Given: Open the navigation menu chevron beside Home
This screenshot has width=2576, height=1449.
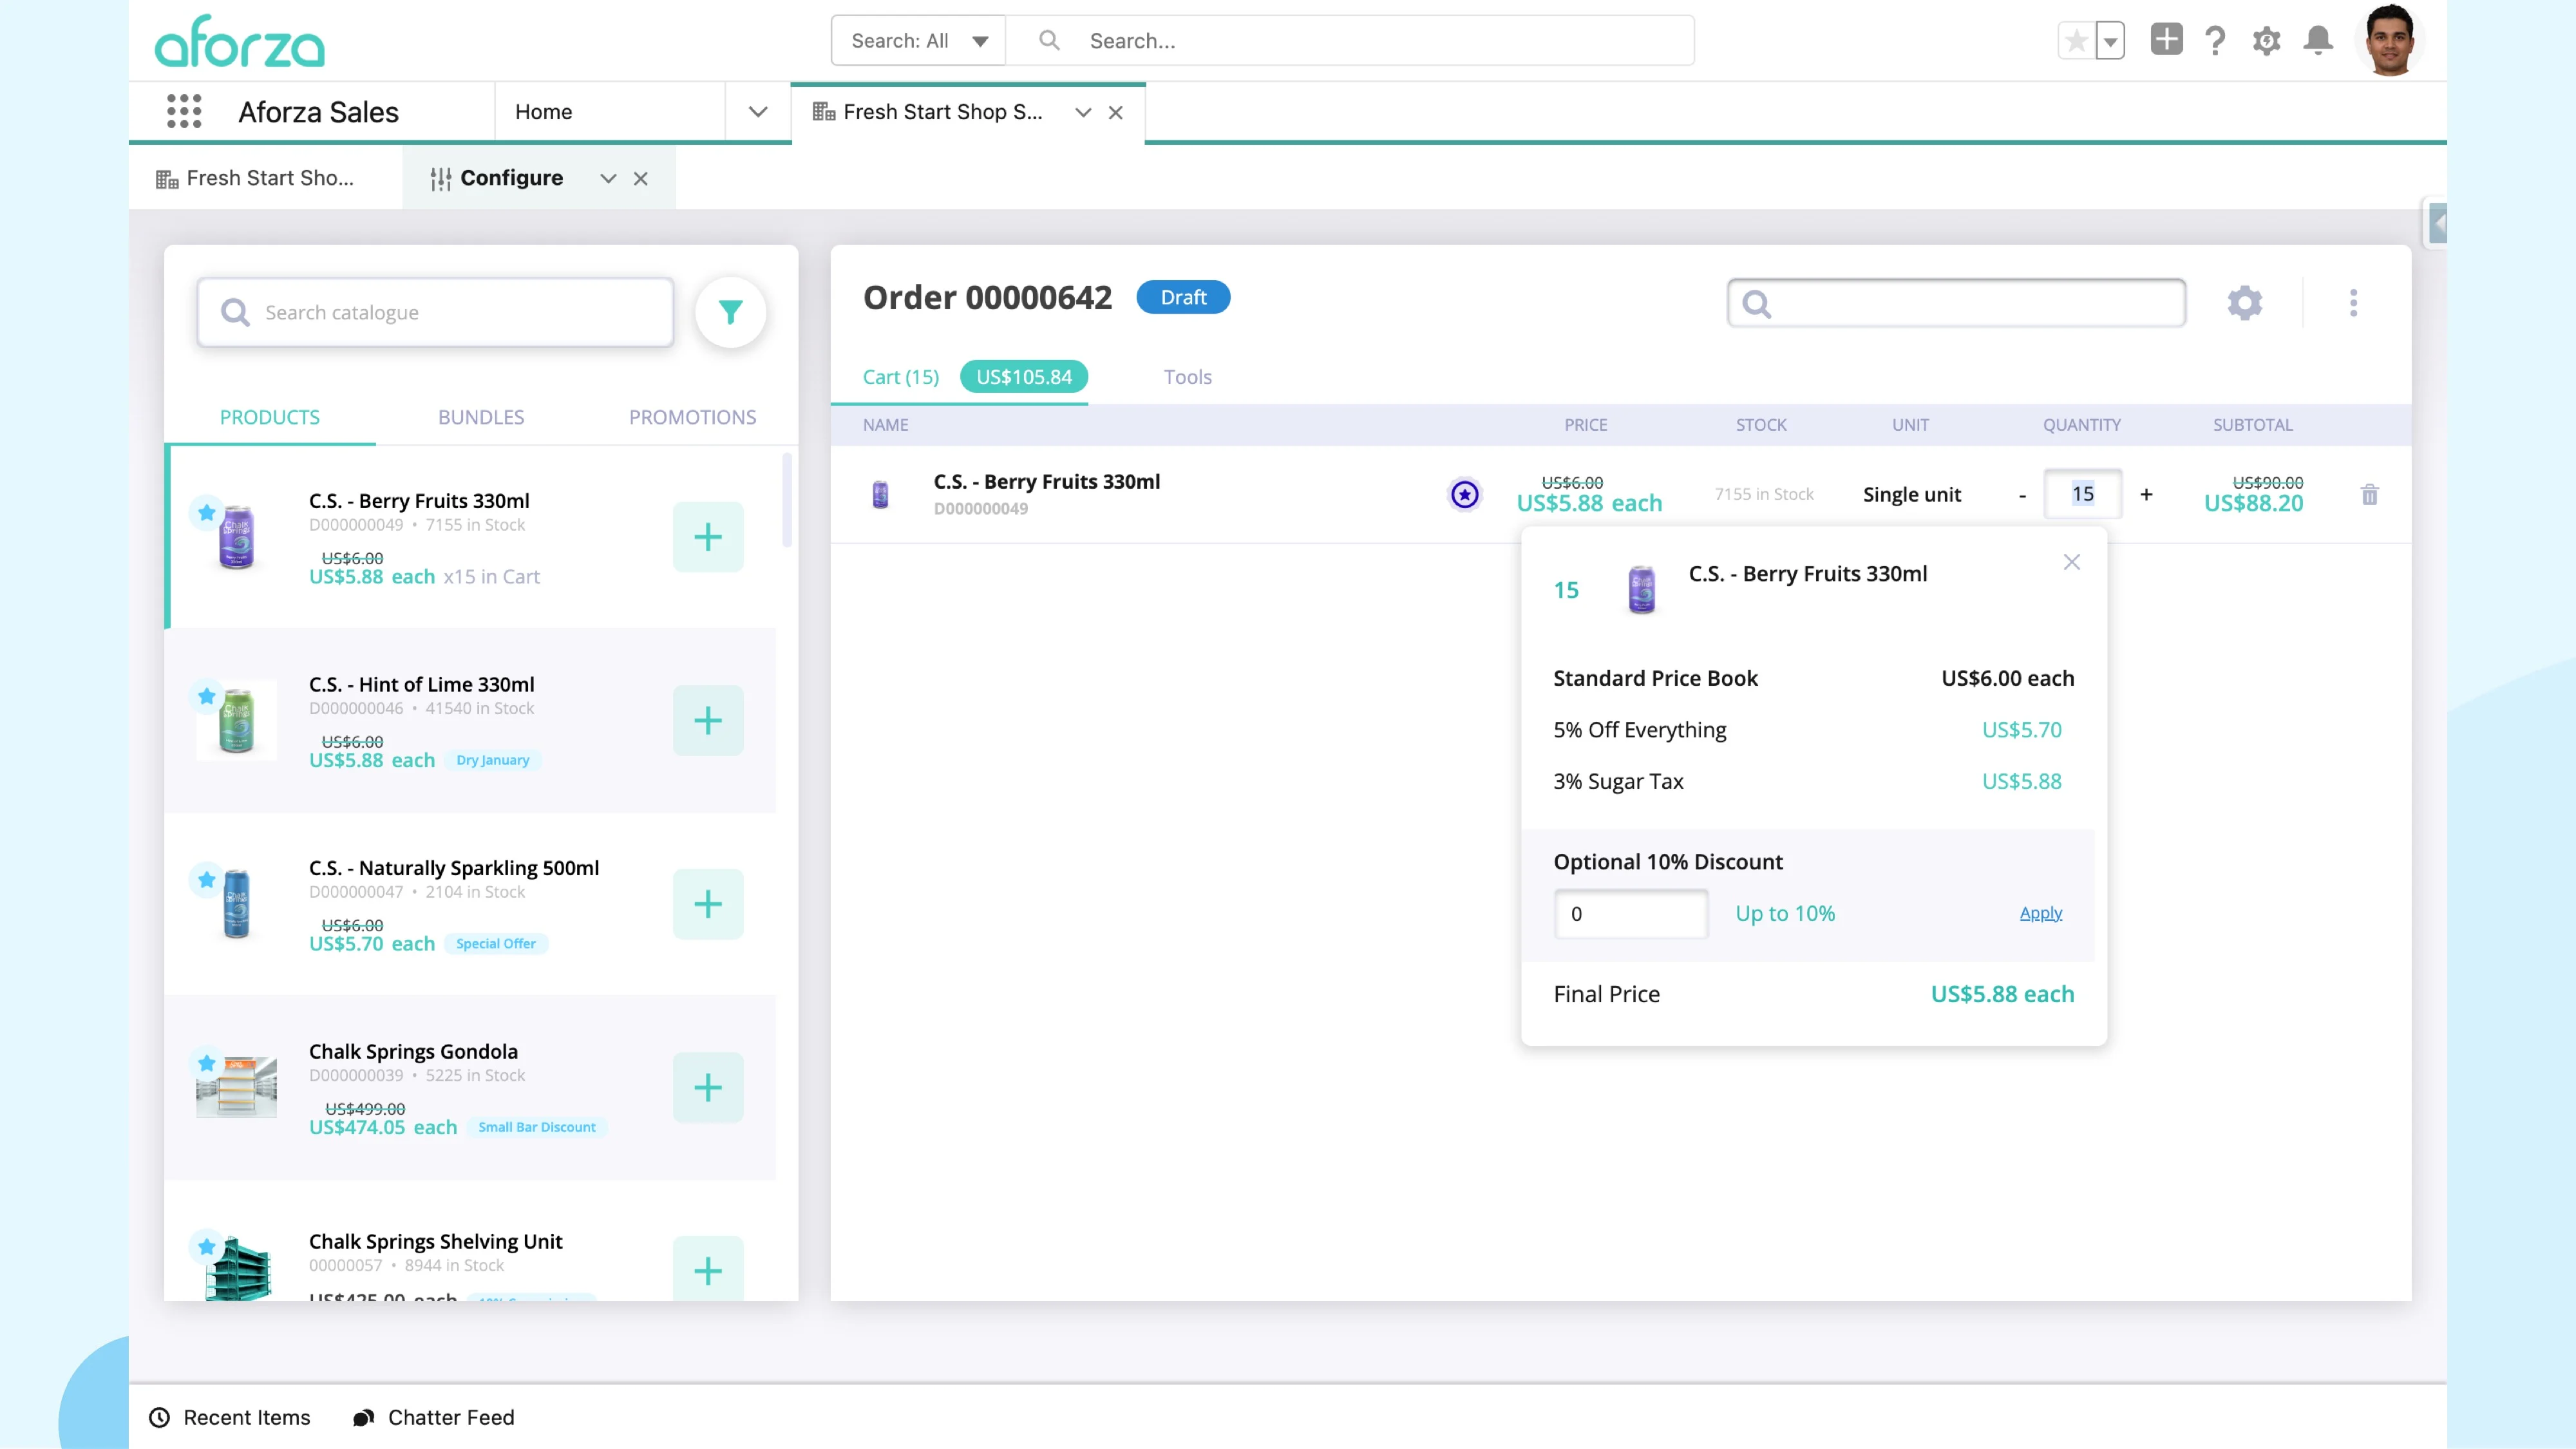Looking at the screenshot, I should tap(758, 112).
